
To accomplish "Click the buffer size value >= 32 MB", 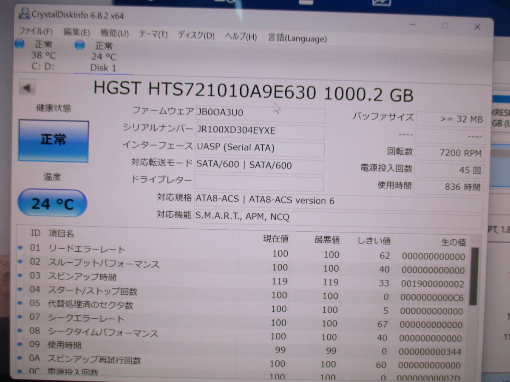I will click(x=450, y=119).
